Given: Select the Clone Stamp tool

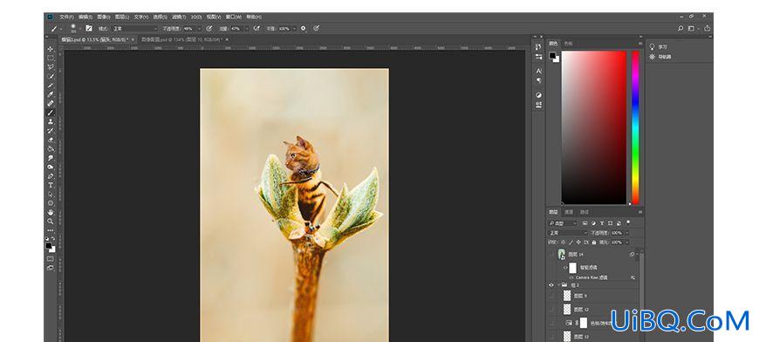Looking at the screenshot, I should [x=51, y=121].
